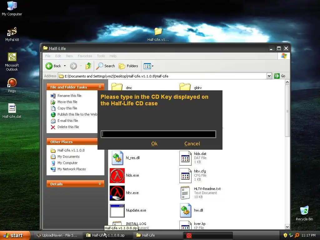
Task: Go to My Computer in Other Places
Action: (x=64, y=163)
